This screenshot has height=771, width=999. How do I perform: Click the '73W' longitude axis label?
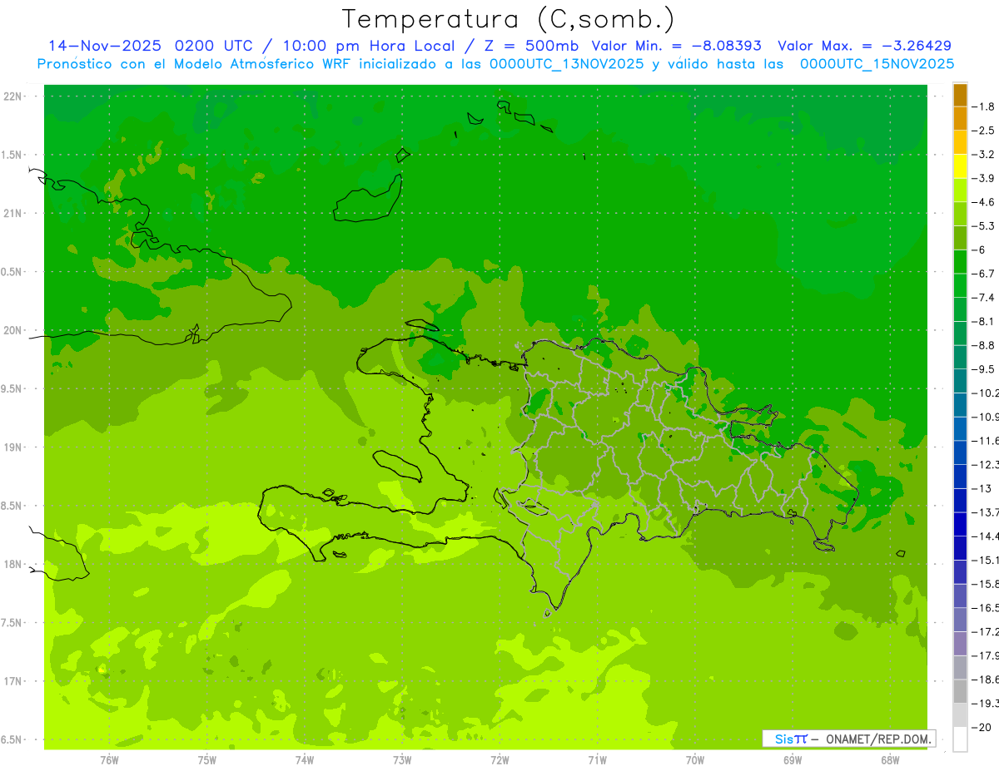pos(402,760)
